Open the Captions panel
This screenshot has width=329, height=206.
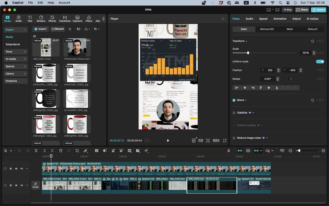point(77,19)
